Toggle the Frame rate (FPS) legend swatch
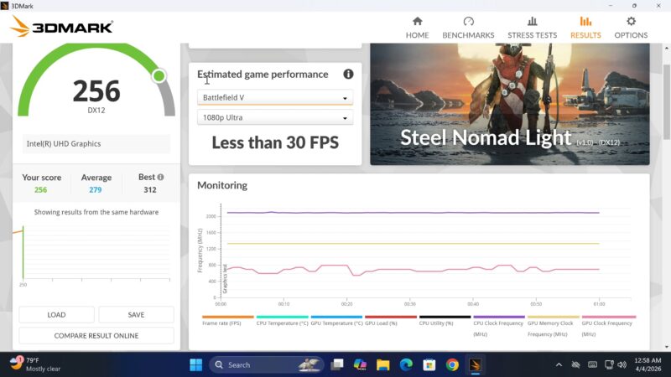671x377 pixels. click(x=227, y=318)
